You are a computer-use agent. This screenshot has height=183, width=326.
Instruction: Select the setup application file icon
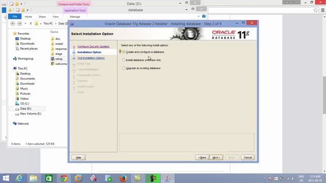click(x=52, y=59)
